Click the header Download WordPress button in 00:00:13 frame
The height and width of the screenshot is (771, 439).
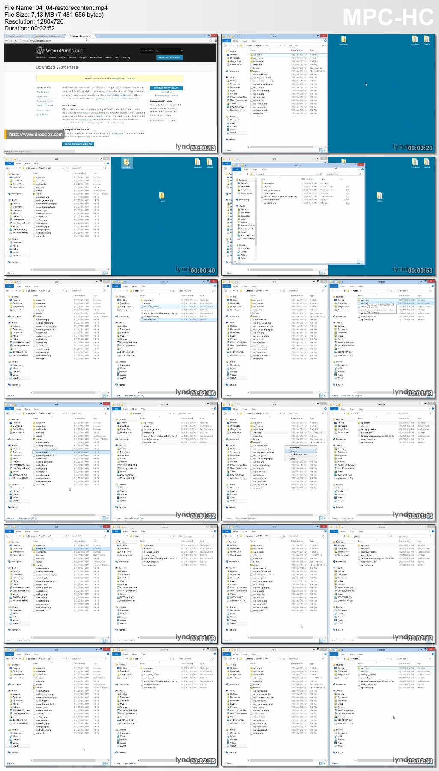click(x=170, y=57)
